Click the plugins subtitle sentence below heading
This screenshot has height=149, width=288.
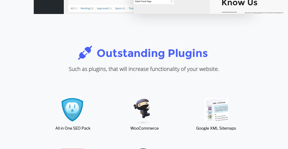[144, 69]
